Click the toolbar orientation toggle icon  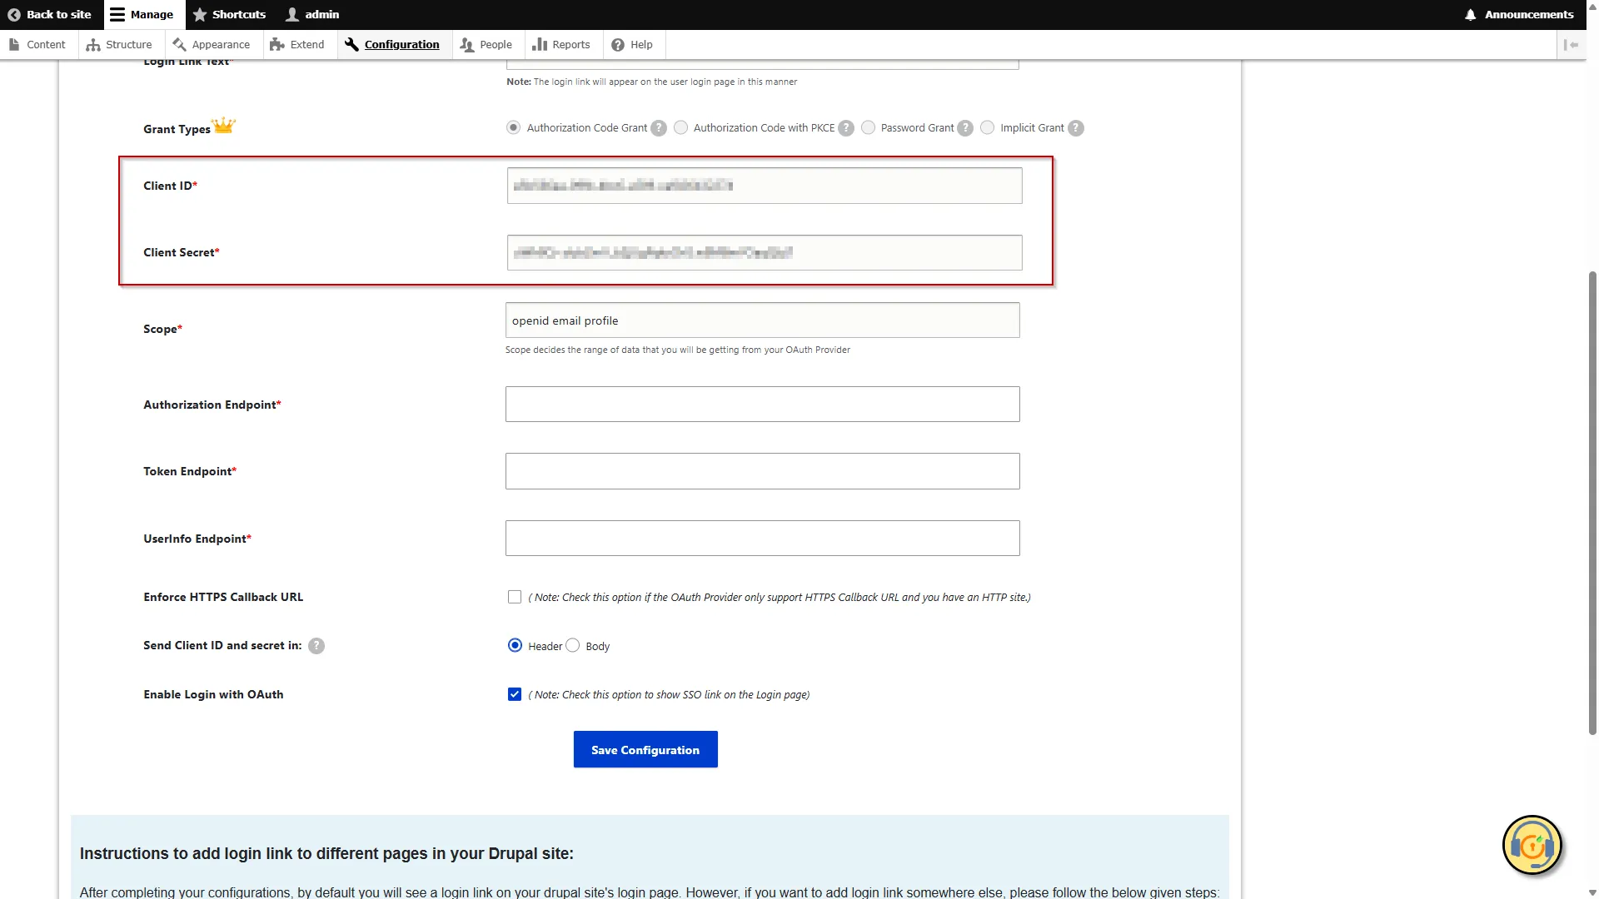(x=1571, y=45)
